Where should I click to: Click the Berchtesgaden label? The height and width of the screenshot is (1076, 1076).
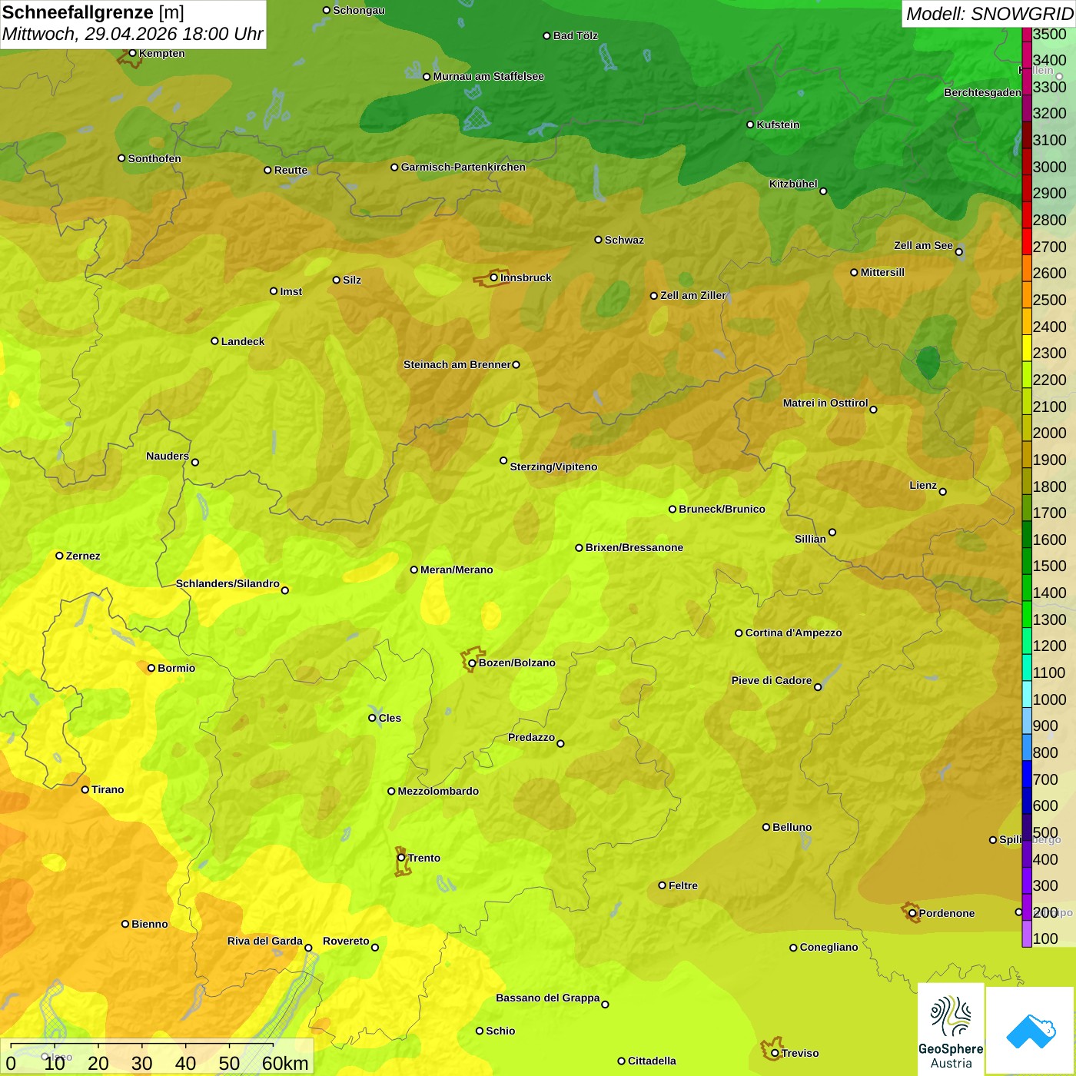coord(982,92)
